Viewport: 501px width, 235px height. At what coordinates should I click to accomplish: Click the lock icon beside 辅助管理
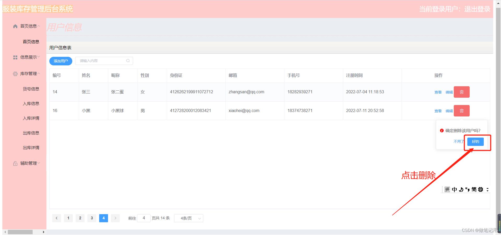pyautogui.click(x=15, y=163)
